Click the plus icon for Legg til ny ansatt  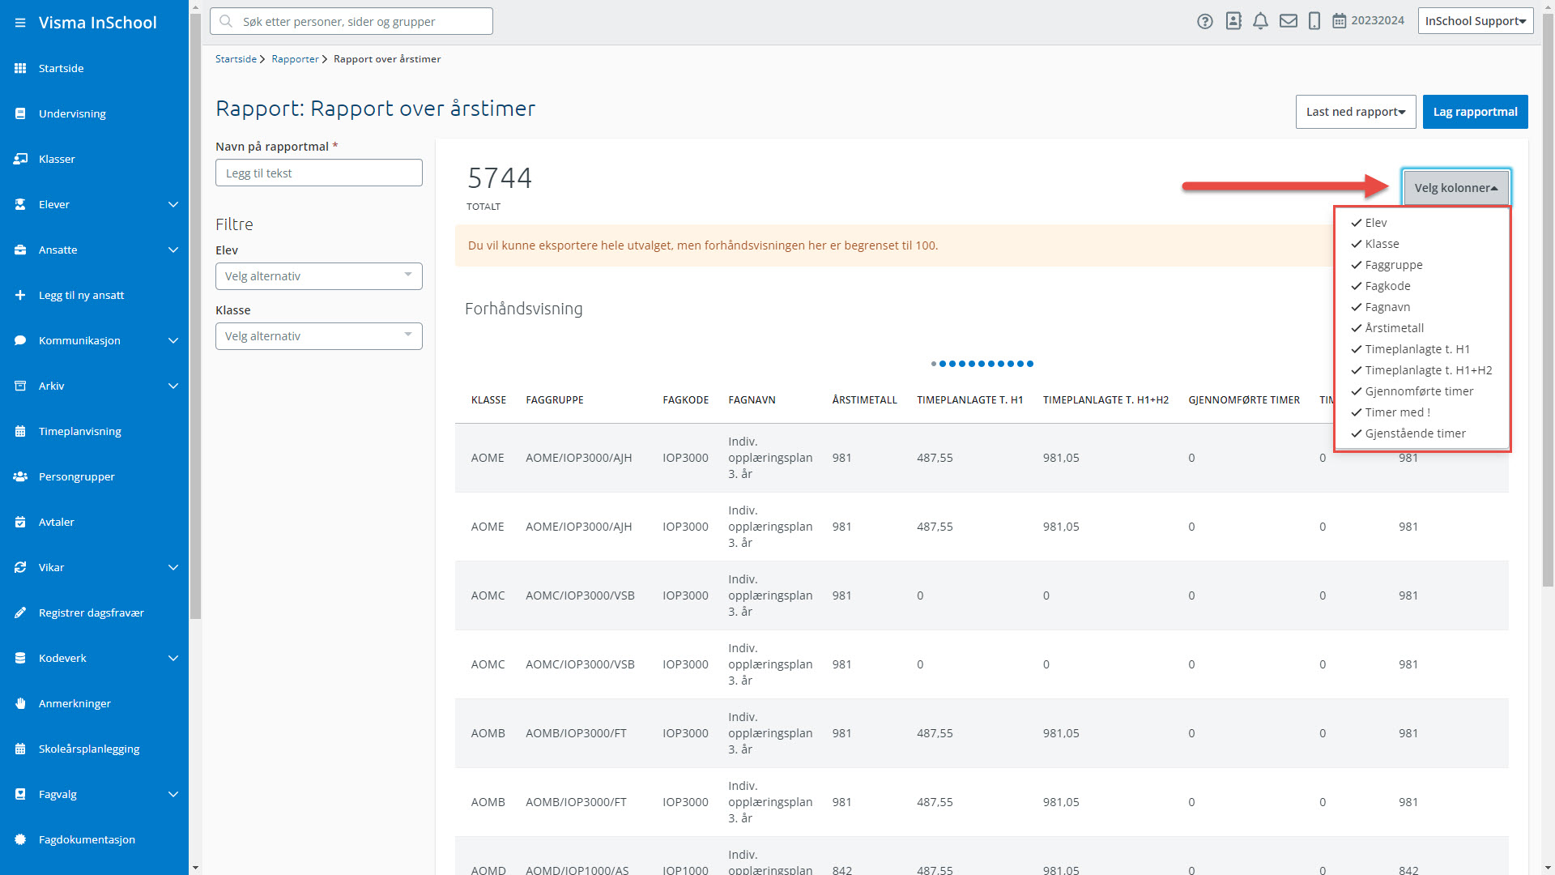(x=20, y=295)
